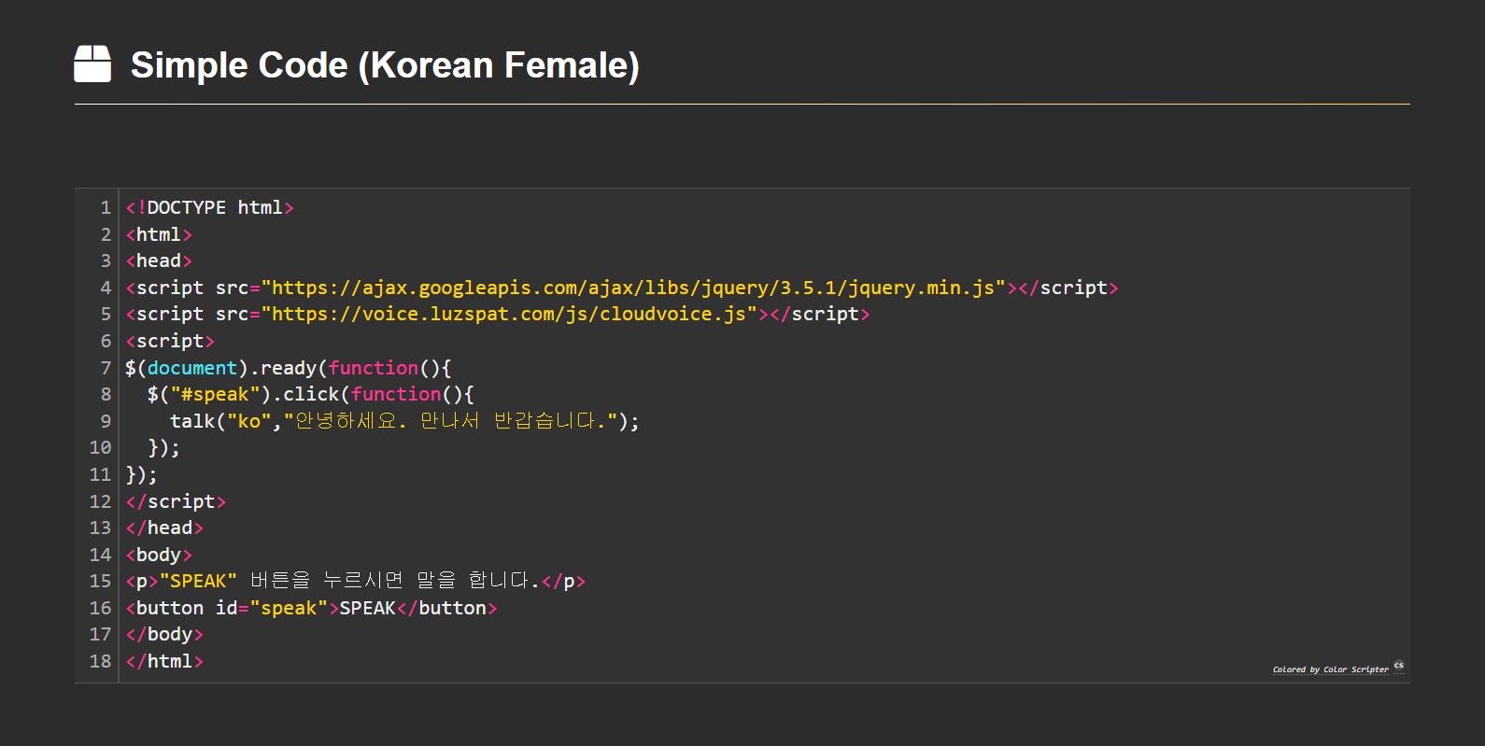Viewport: 1485px width, 746px height.
Task: Click the "#speak" selector string
Action: pos(215,395)
